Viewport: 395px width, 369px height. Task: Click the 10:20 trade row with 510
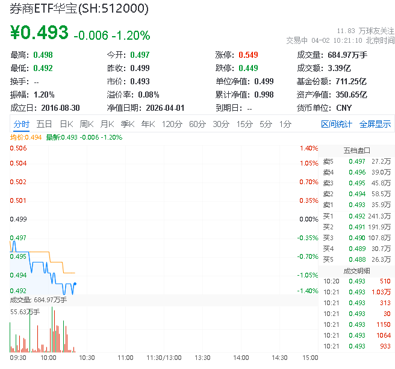click(x=356, y=281)
